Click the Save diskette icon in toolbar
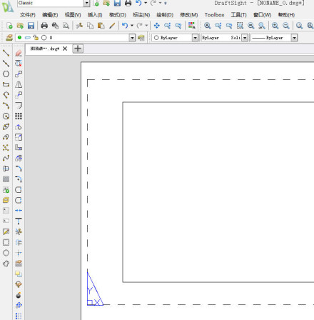The width and height of the screenshot is (314, 320). pyautogui.click(x=31, y=26)
